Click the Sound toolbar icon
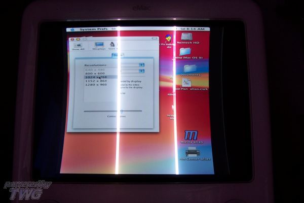The height and width of the screenshot is (203, 304). [112, 46]
